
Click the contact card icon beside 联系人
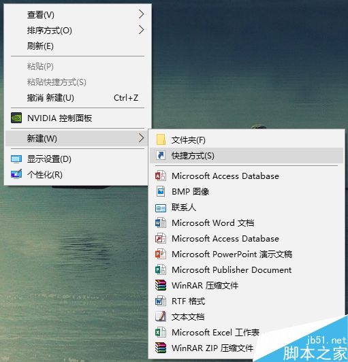click(161, 208)
